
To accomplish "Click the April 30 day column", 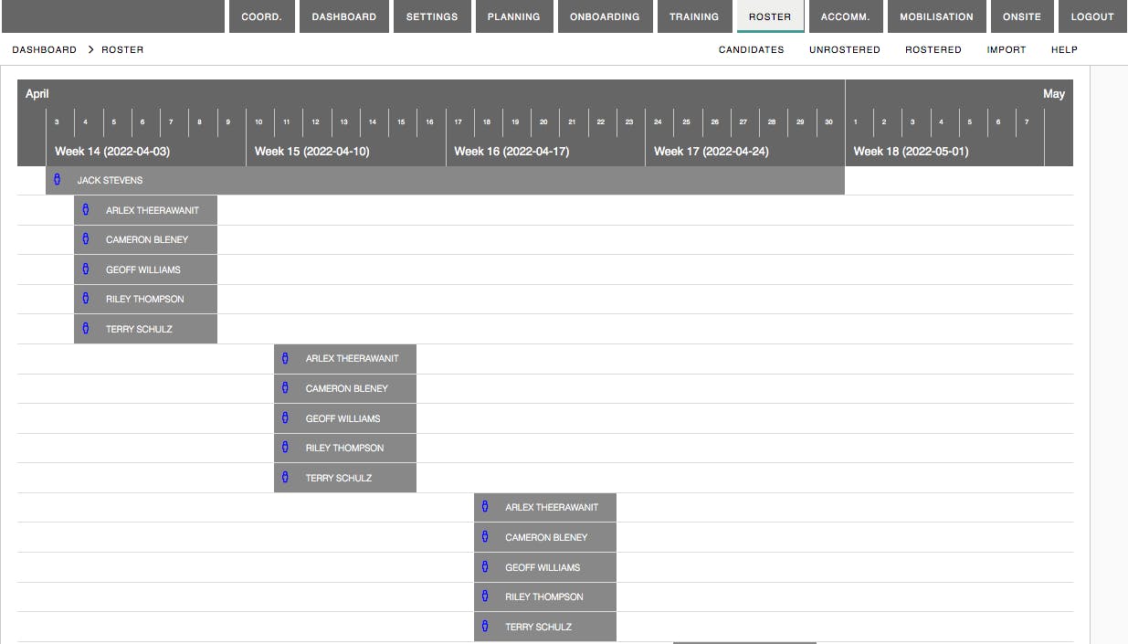I will [829, 121].
